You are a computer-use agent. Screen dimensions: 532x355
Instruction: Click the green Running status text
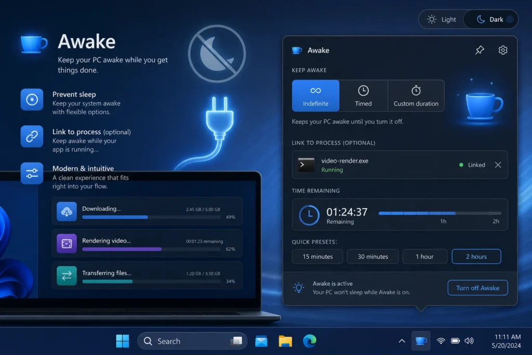[332, 169]
